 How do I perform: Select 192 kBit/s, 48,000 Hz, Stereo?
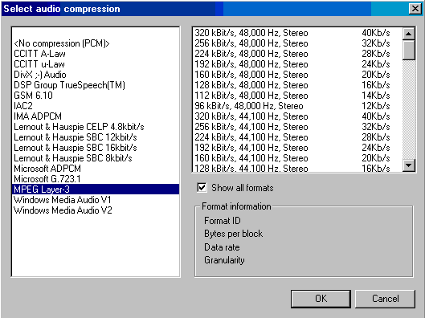pos(297,64)
